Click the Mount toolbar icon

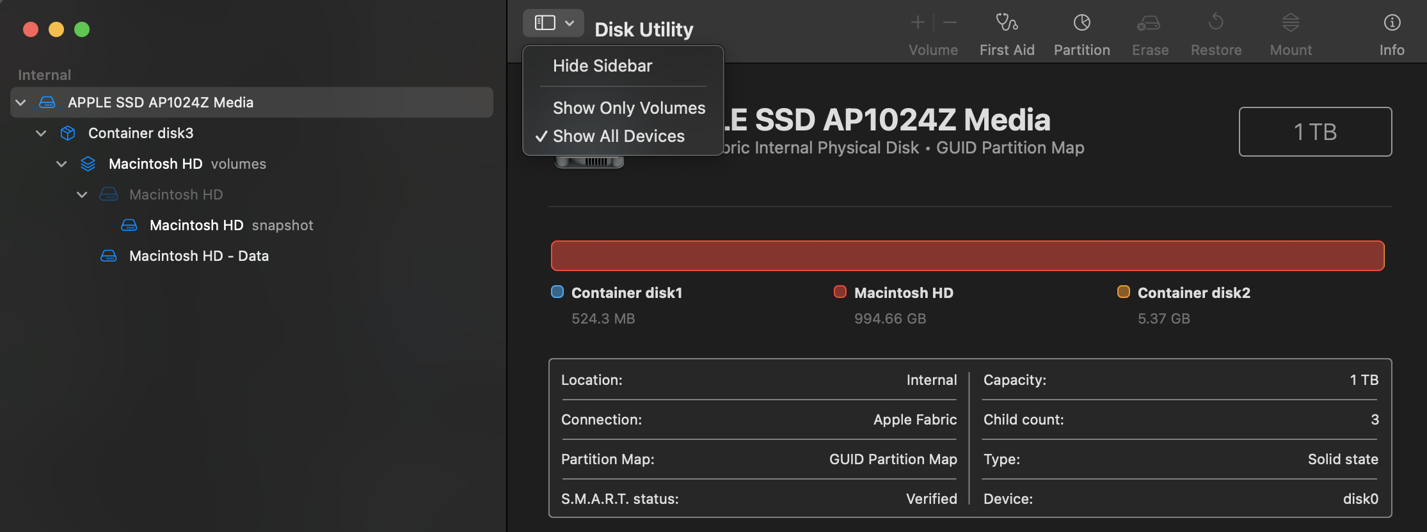tap(1291, 23)
